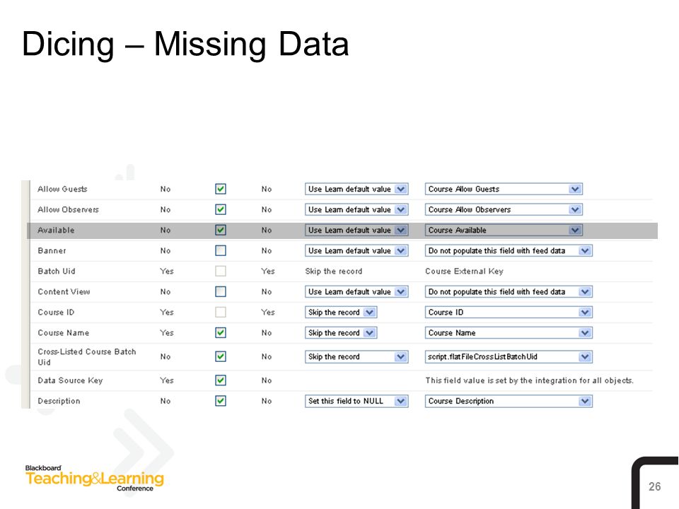Open Allow Guests 'Use Learn default value' dropdown
Viewport: 679px width, 509px height.
356,189
